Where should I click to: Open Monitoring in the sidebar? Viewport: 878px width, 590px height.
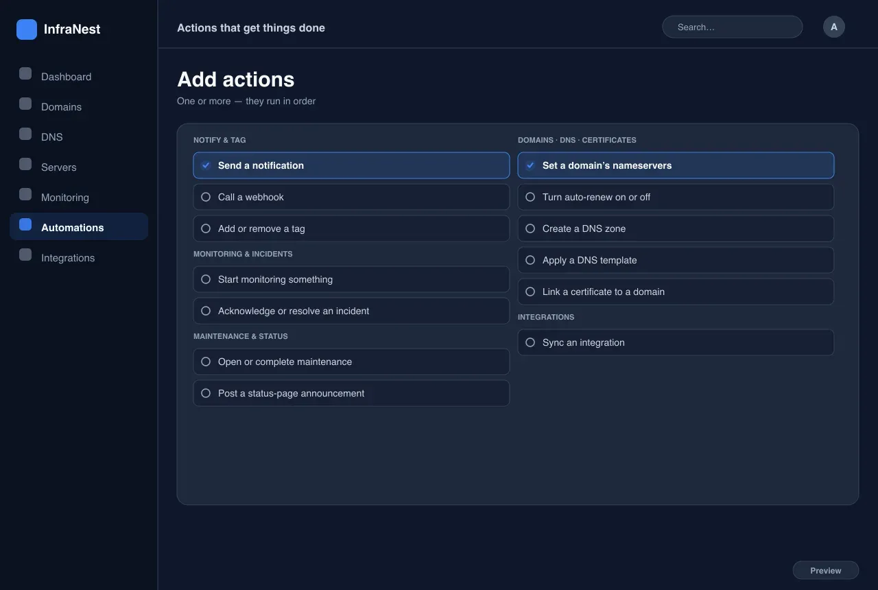[x=79, y=198]
